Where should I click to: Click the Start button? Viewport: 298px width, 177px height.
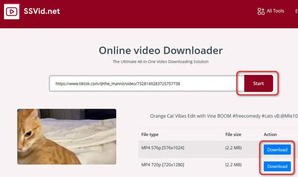point(259,83)
